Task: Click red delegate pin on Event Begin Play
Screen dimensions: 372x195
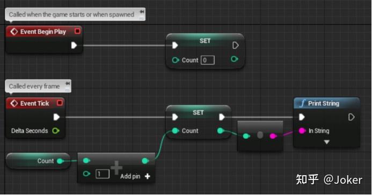Action: pos(77,31)
